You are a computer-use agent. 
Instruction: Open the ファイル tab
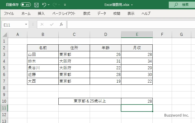coord(9,13)
